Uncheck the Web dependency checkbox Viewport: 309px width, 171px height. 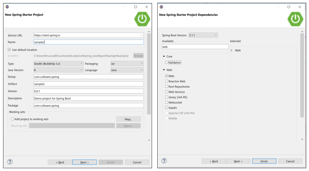[167, 76]
